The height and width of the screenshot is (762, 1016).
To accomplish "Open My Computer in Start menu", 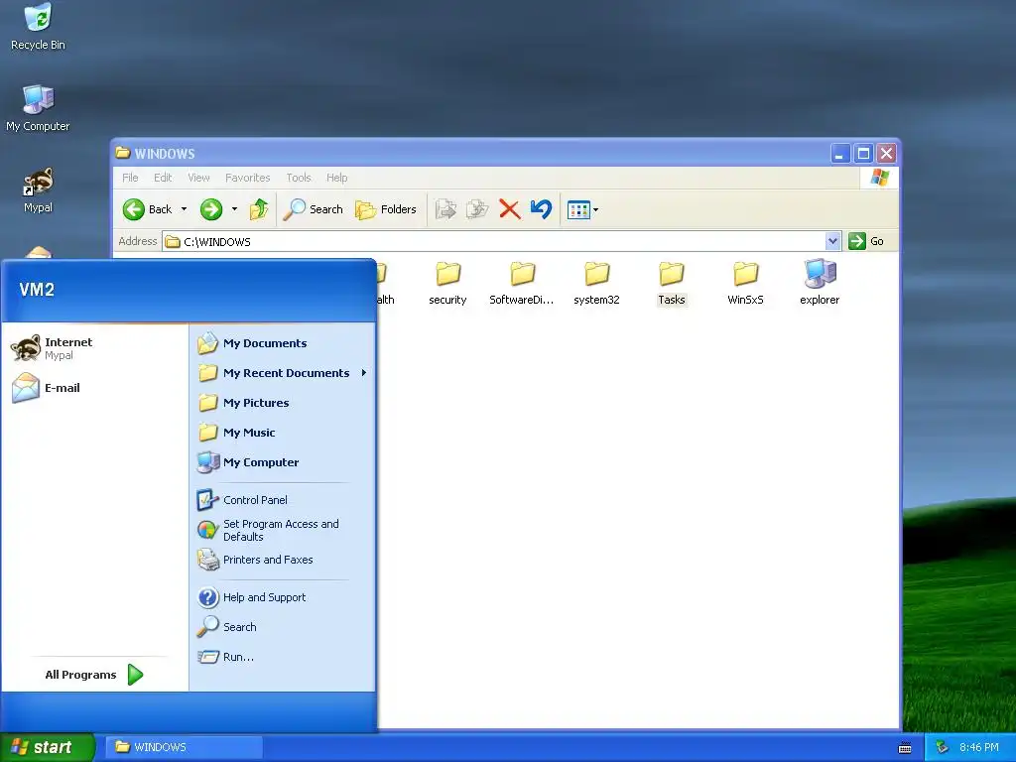I will point(283,462).
